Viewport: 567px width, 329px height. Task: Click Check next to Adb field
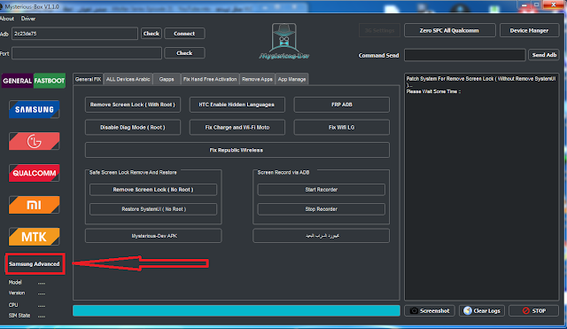click(x=151, y=34)
